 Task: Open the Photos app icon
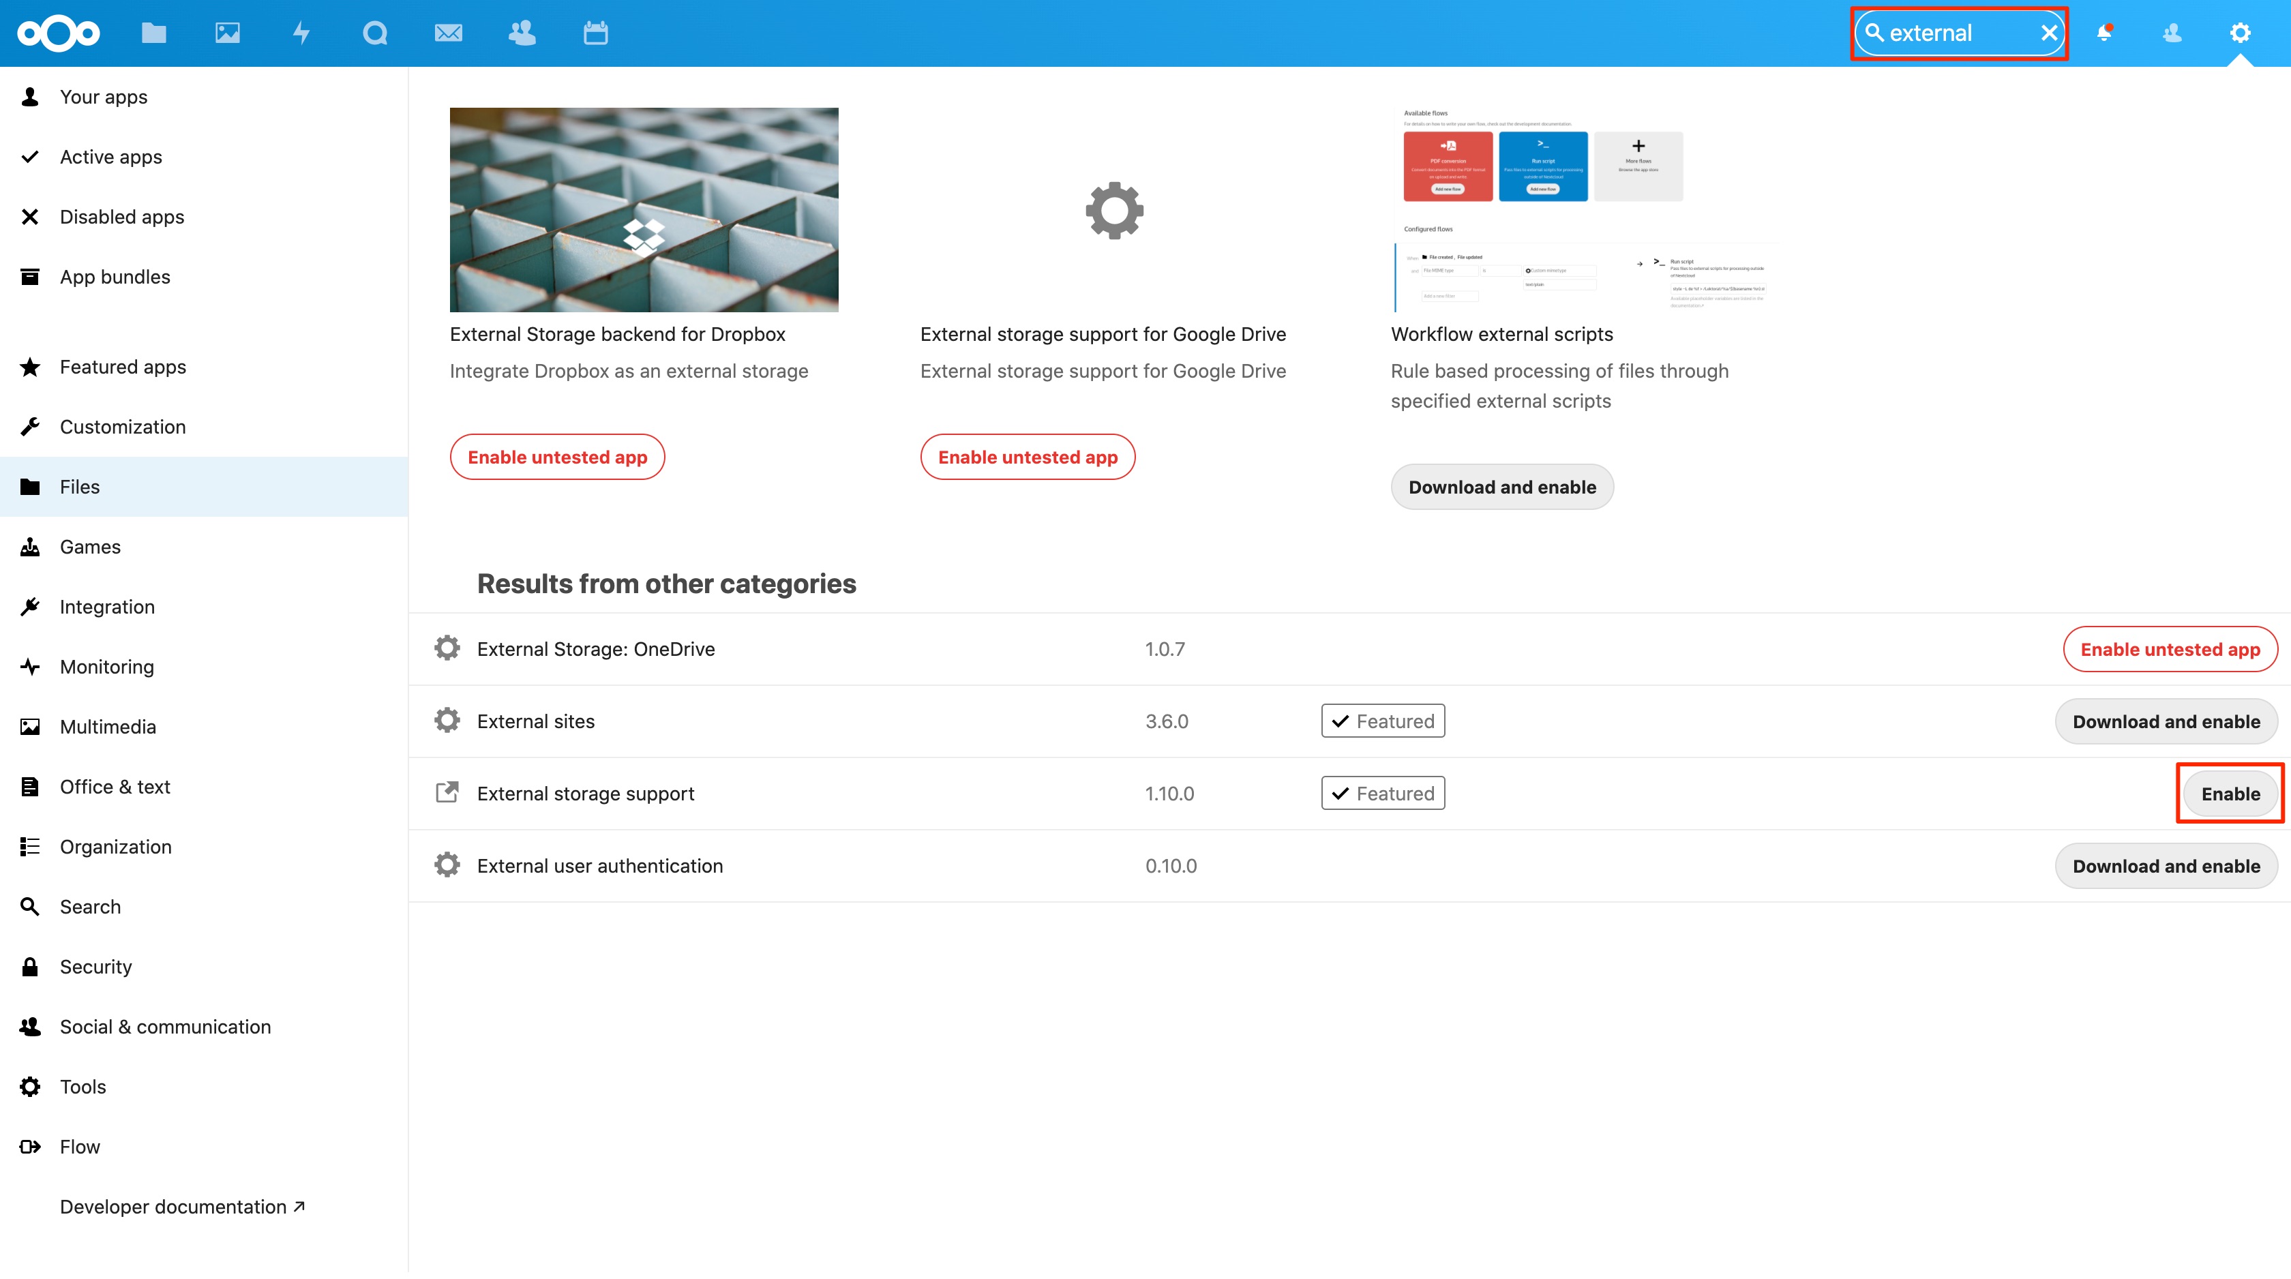click(x=228, y=33)
